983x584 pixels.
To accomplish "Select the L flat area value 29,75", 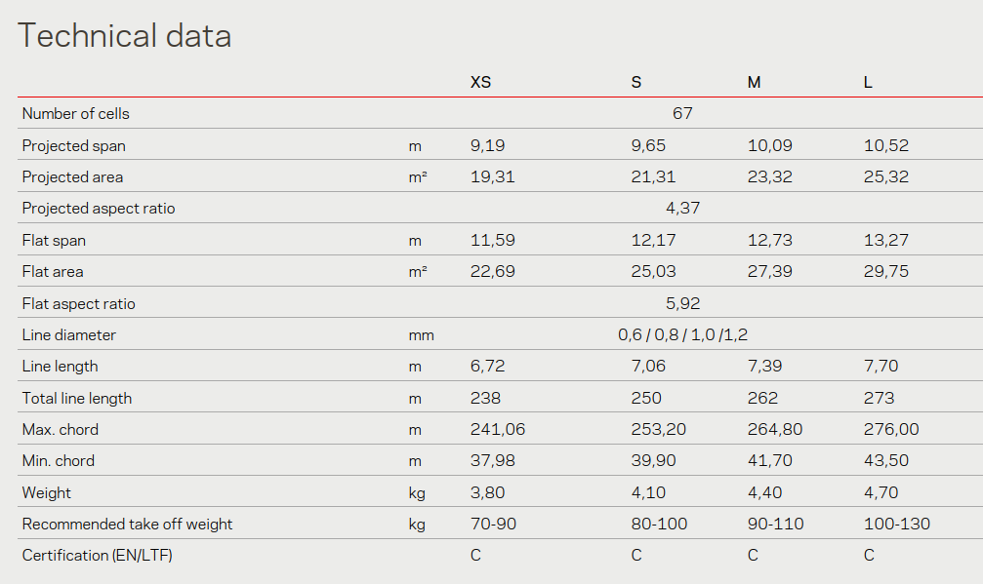I will click(x=886, y=272).
